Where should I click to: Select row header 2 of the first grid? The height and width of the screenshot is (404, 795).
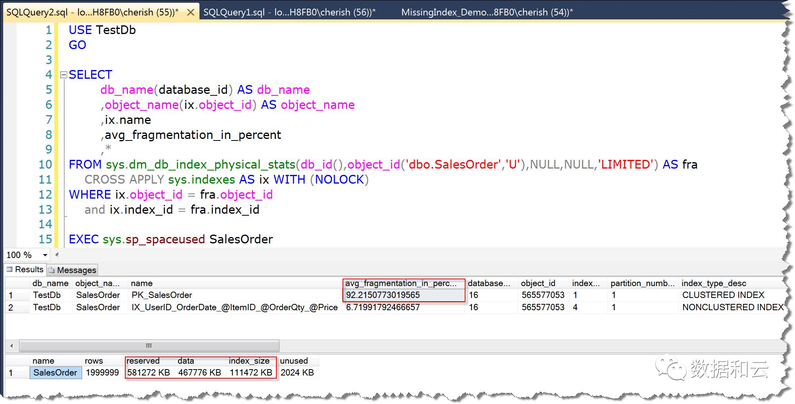pyautogui.click(x=17, y=307)
